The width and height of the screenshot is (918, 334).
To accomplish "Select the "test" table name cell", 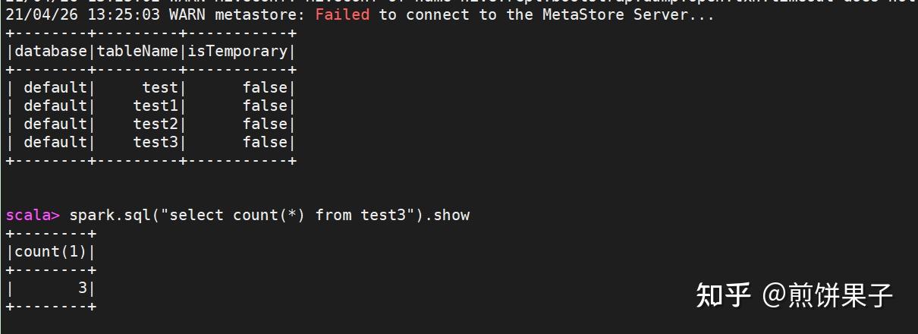I will pos(160,87).
